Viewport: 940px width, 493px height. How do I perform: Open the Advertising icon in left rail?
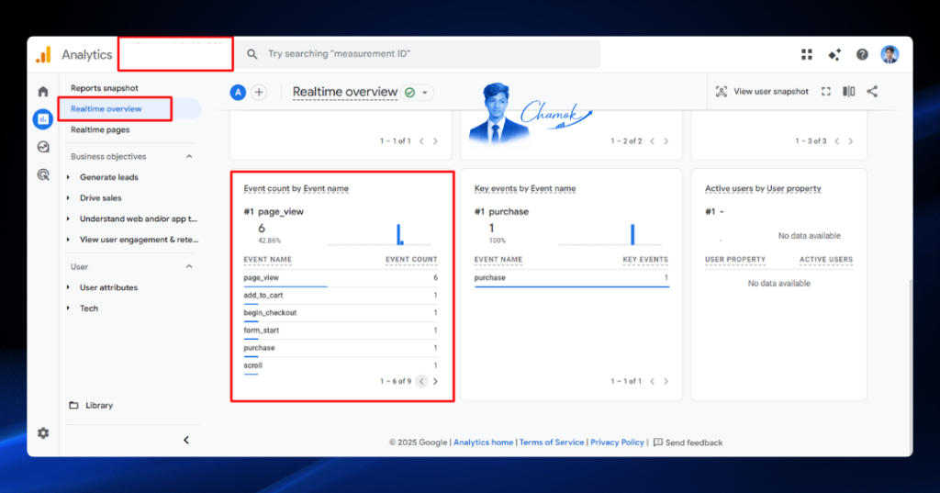(43, 174)
